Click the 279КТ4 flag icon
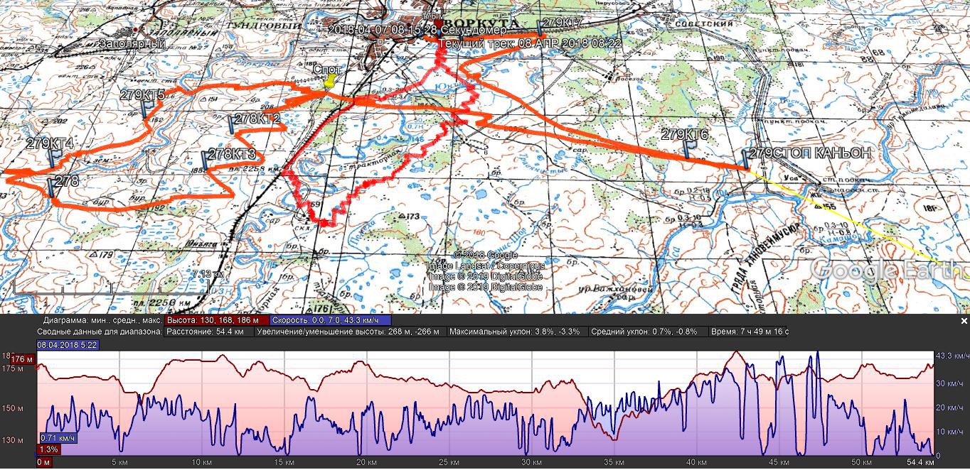The width and height of the screenshot is (970, 470). click(53, 157)
